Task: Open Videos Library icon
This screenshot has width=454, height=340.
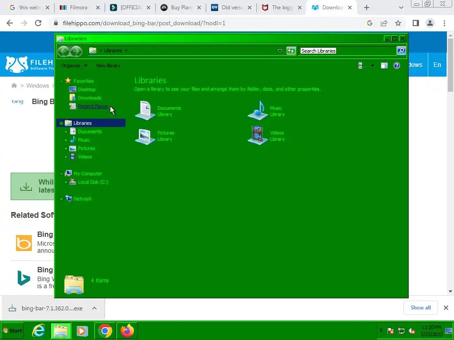Action: 258,135
